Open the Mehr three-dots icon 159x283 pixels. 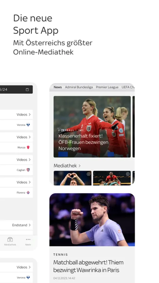(x=28, y=240)
